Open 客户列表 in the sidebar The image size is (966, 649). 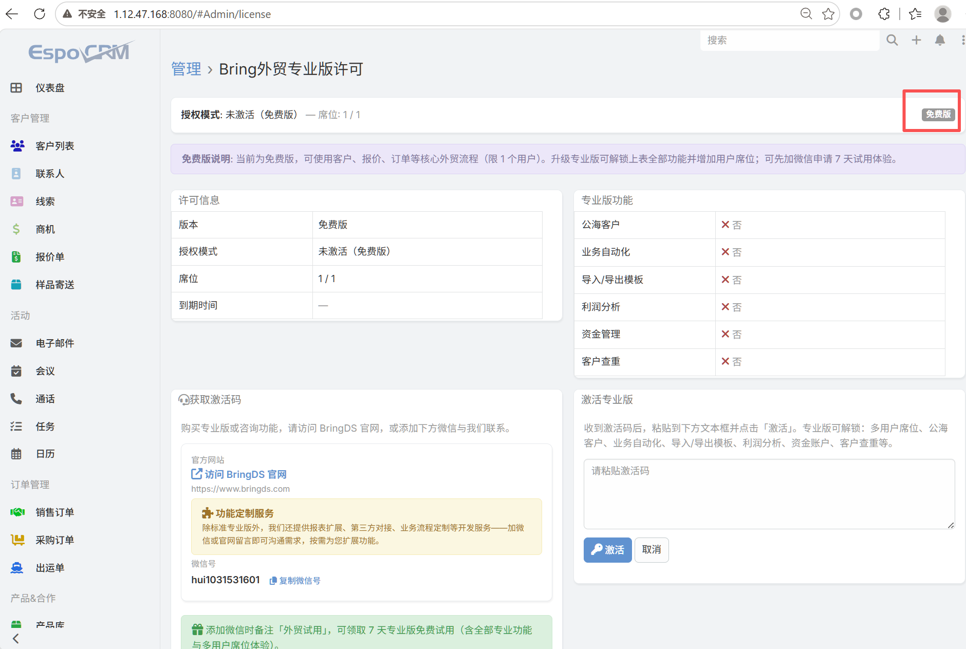point(54,146)
